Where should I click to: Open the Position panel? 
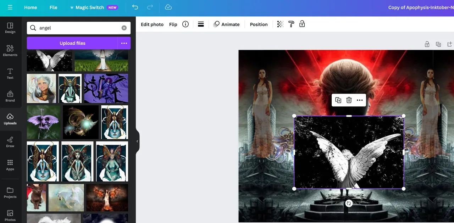click(x=259, y=24)
